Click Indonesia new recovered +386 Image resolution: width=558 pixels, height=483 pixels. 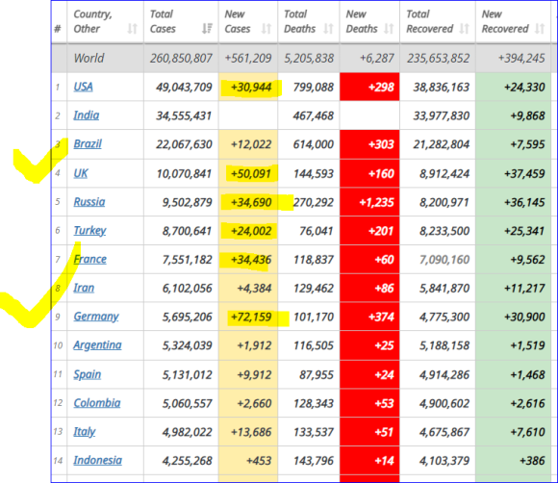tap(532, 461)
